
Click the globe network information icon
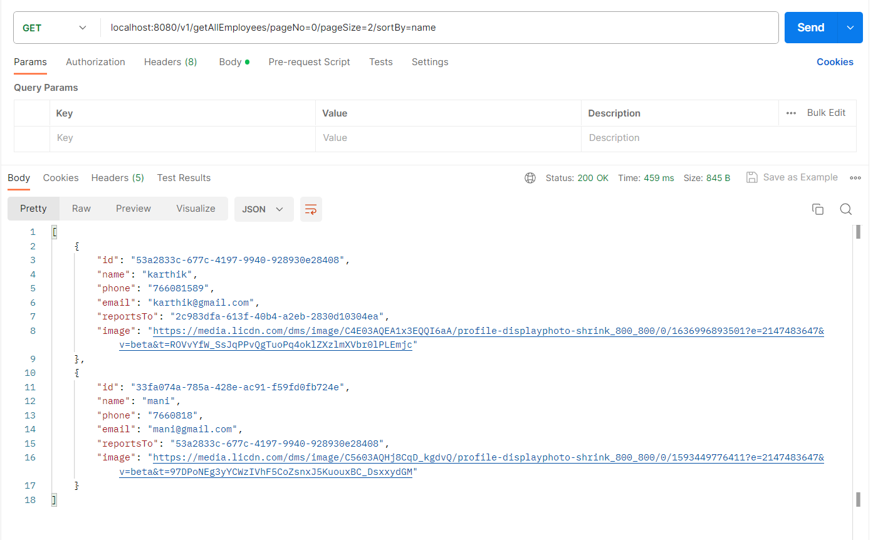point(530,178)
